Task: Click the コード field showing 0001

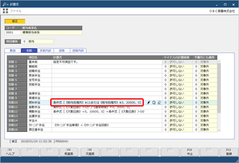Action: click(13, 32)
